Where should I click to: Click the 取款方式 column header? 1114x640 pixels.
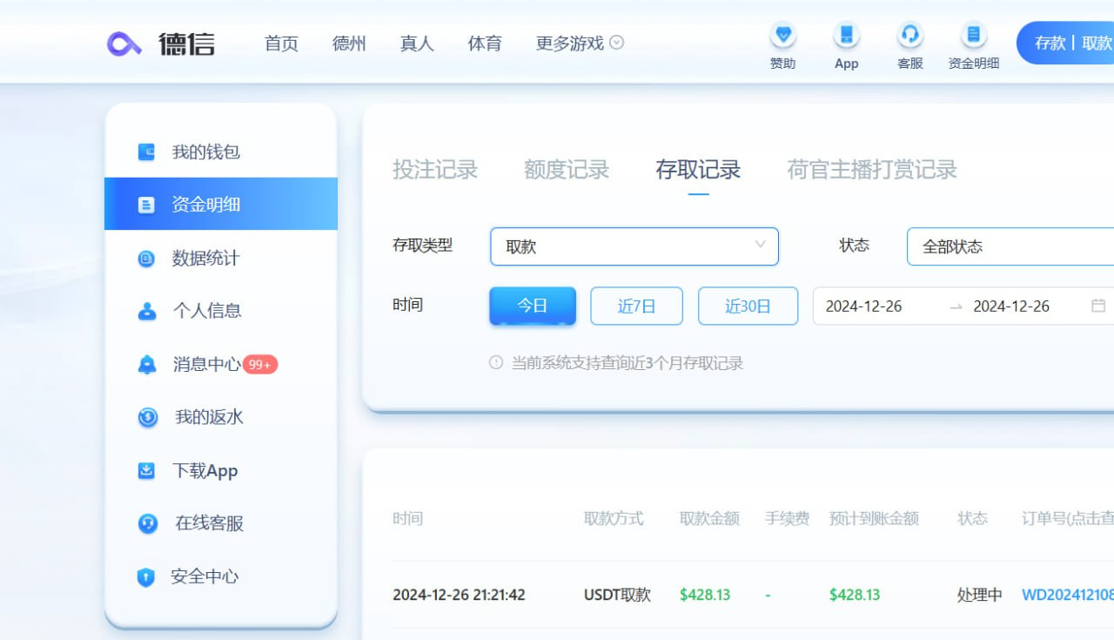[614, 518]
